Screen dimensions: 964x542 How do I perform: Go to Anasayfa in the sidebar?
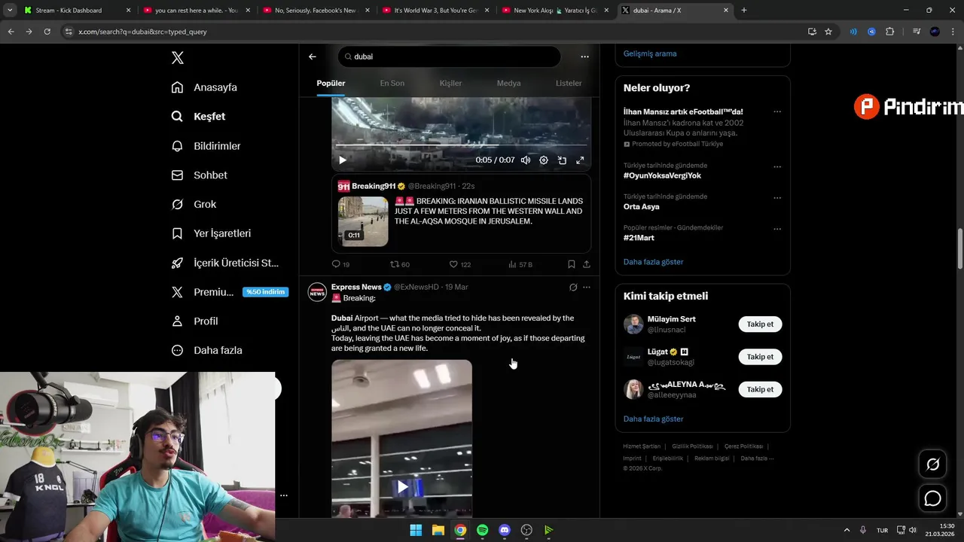204,87
